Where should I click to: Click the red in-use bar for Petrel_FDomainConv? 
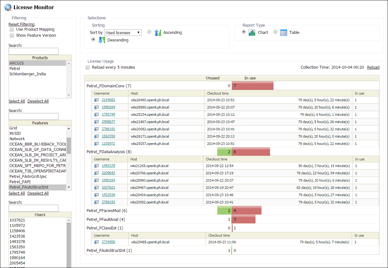coord(253,86)
